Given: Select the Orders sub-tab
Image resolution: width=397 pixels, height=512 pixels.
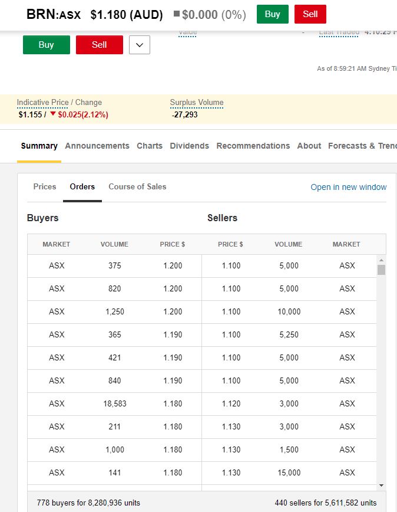Looking at the screenshot, I should pyautogui.click(x=82, y=186).
